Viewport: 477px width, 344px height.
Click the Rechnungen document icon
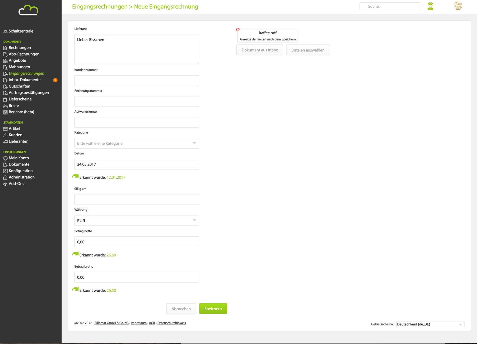click(x=5, y=48)
